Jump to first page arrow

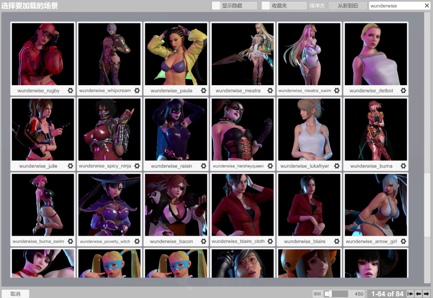pyautogui.click(x=410, y=294)
